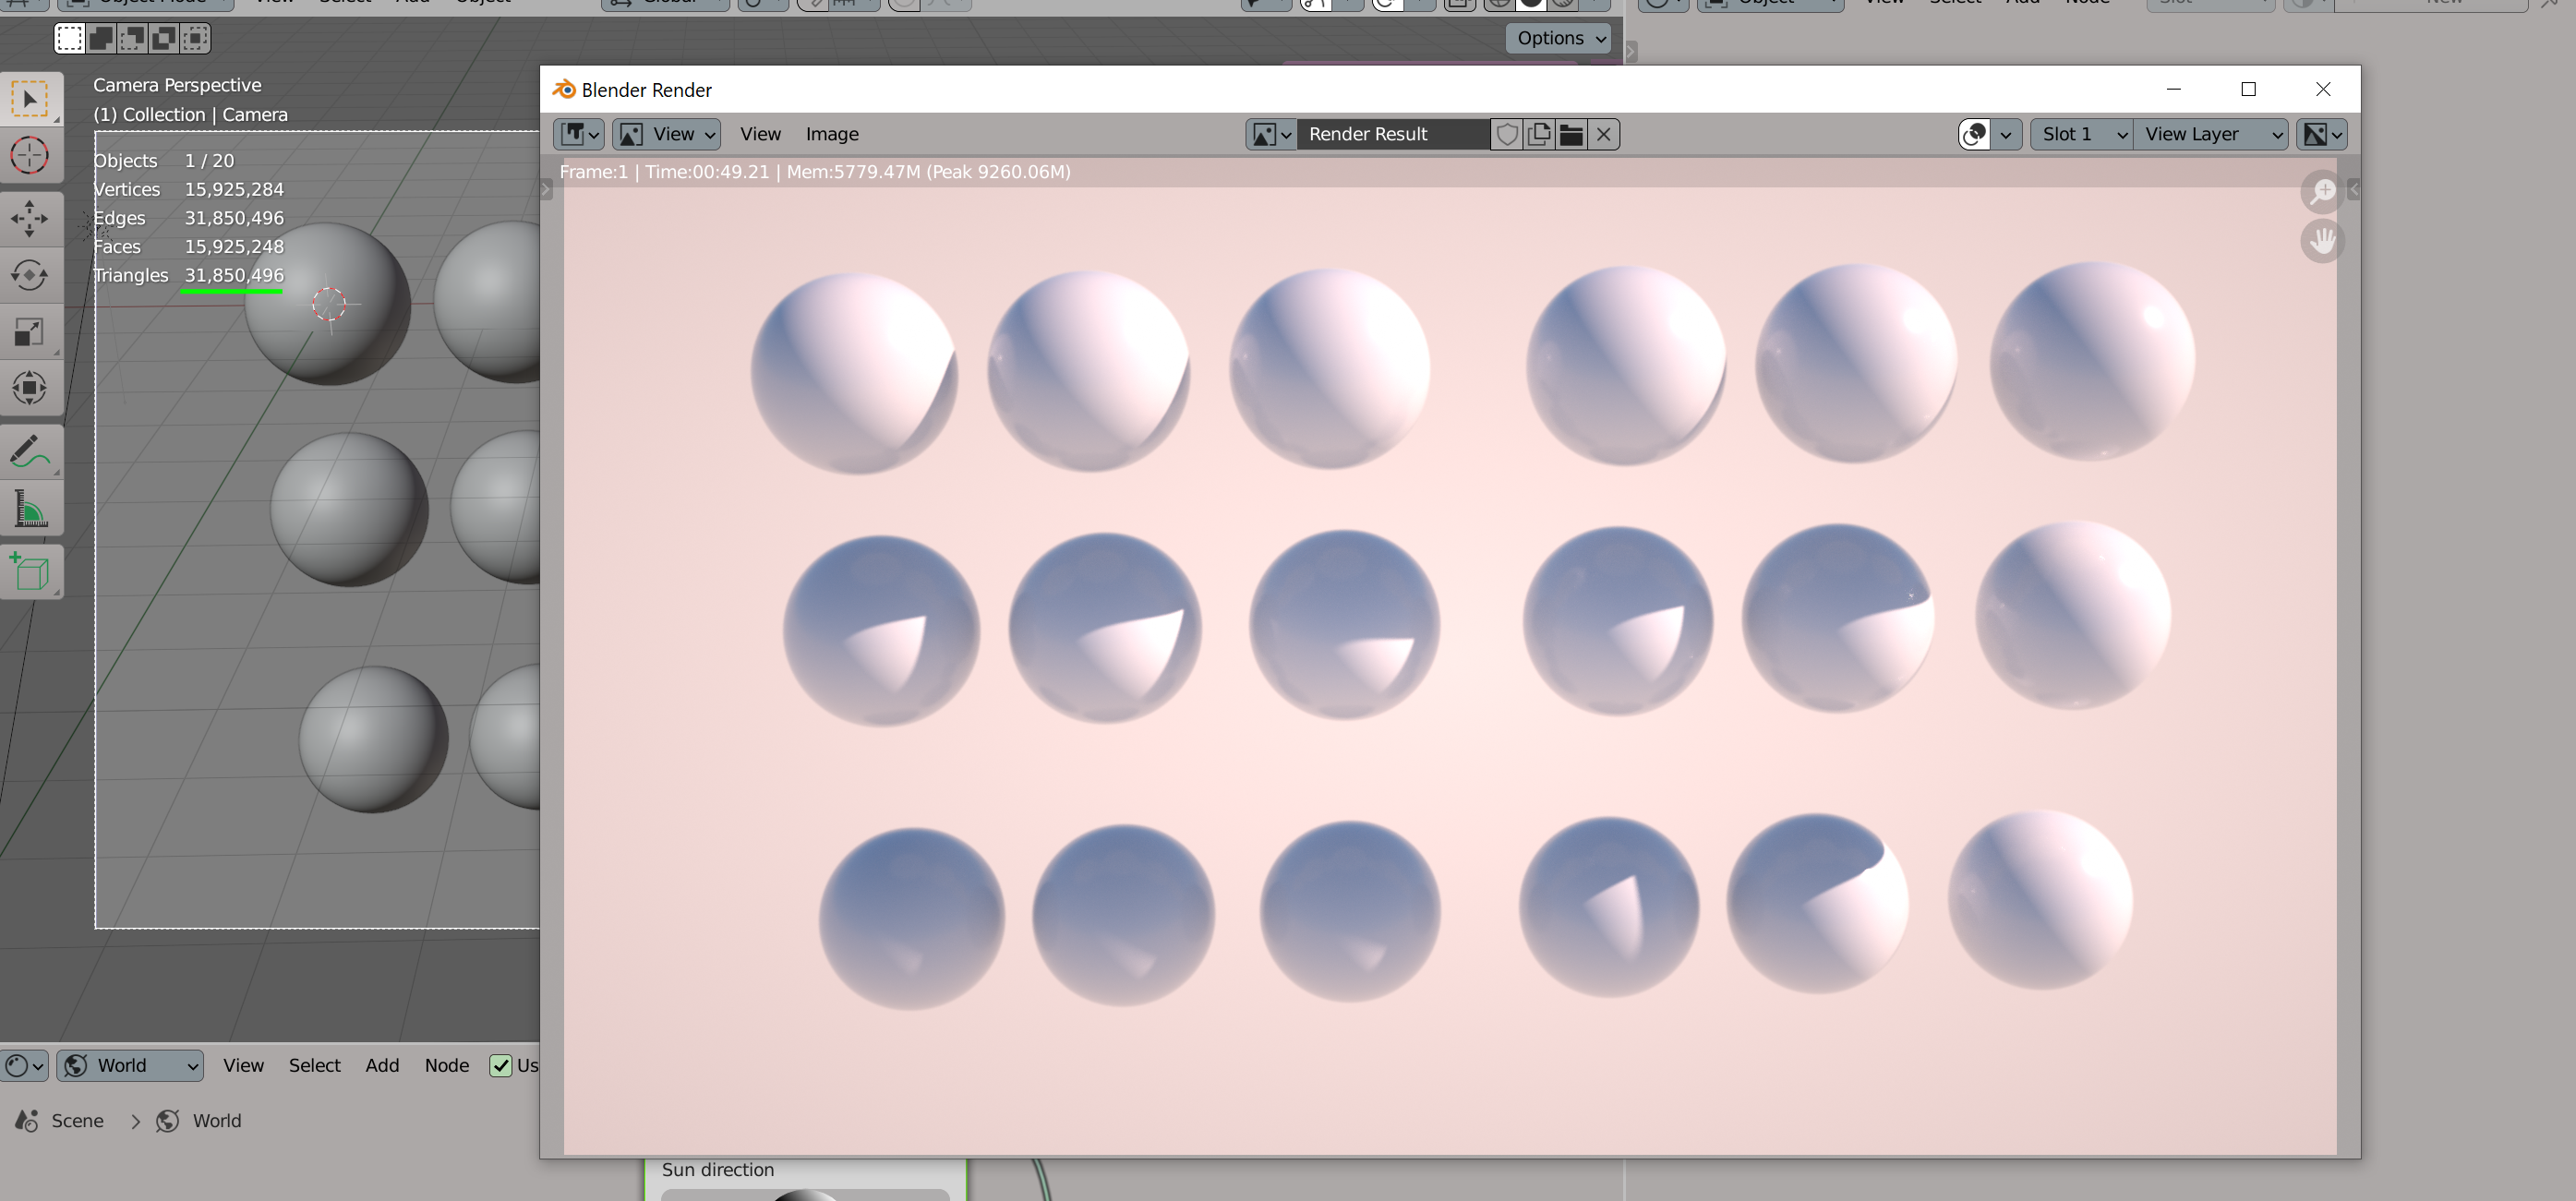Select the Move tool in left toolbar
The image size is (2576, 1201).
click(x=30, y=218)
